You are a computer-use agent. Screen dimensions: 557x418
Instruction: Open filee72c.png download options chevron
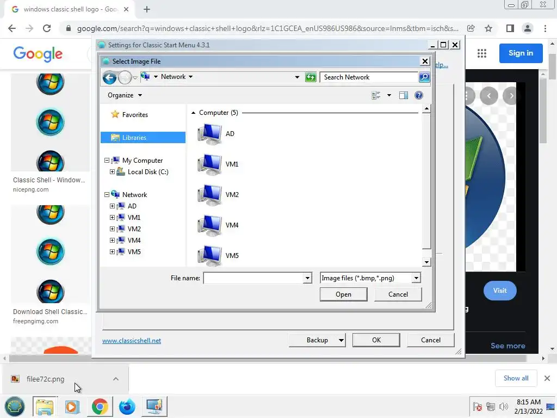pyautogui.click(x=116, y=379)
